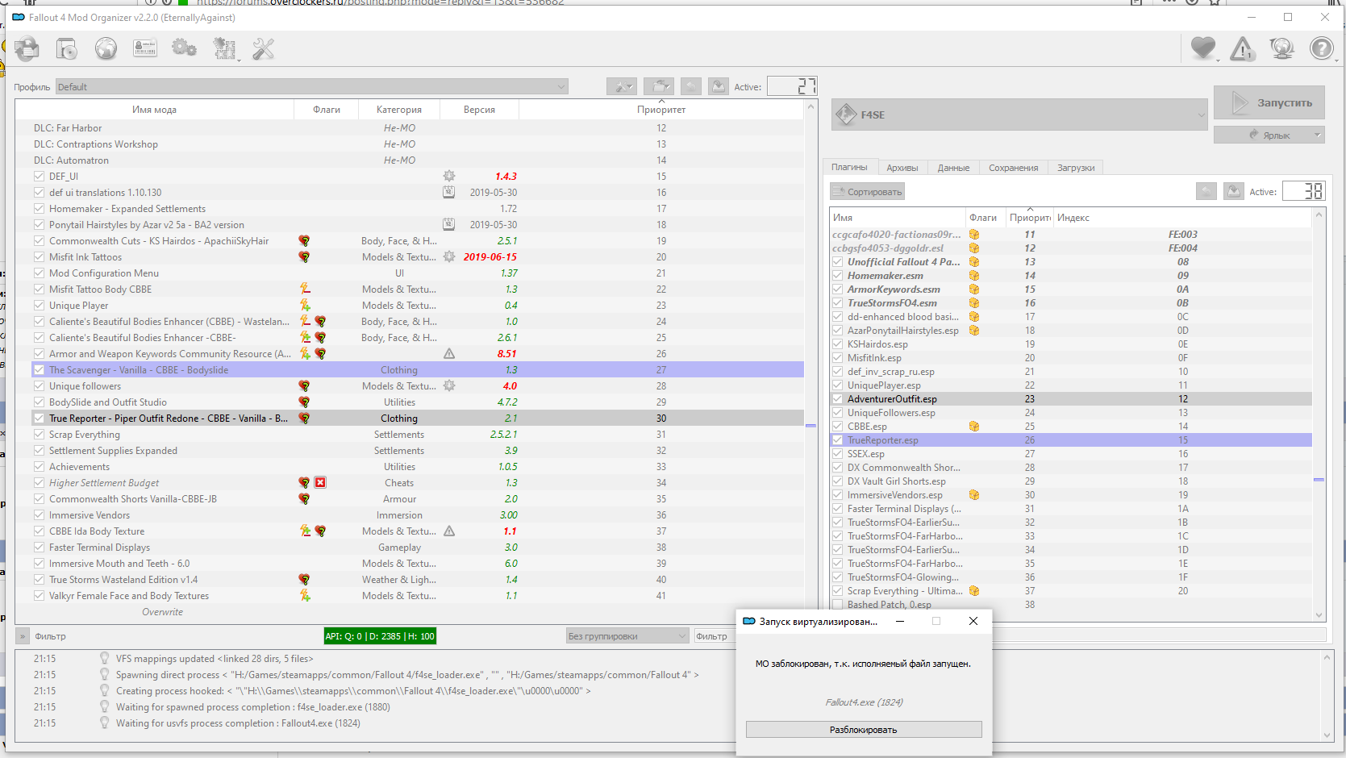The height and width of the screenshot is (758, 1346).
Task: Switch to the Плагины tab
Action: click(x=850, y=167)
